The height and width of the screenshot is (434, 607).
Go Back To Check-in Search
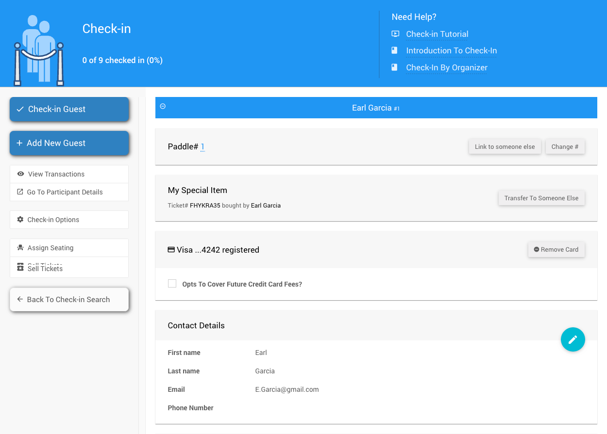pyautogui.click(x=69, y=300)
